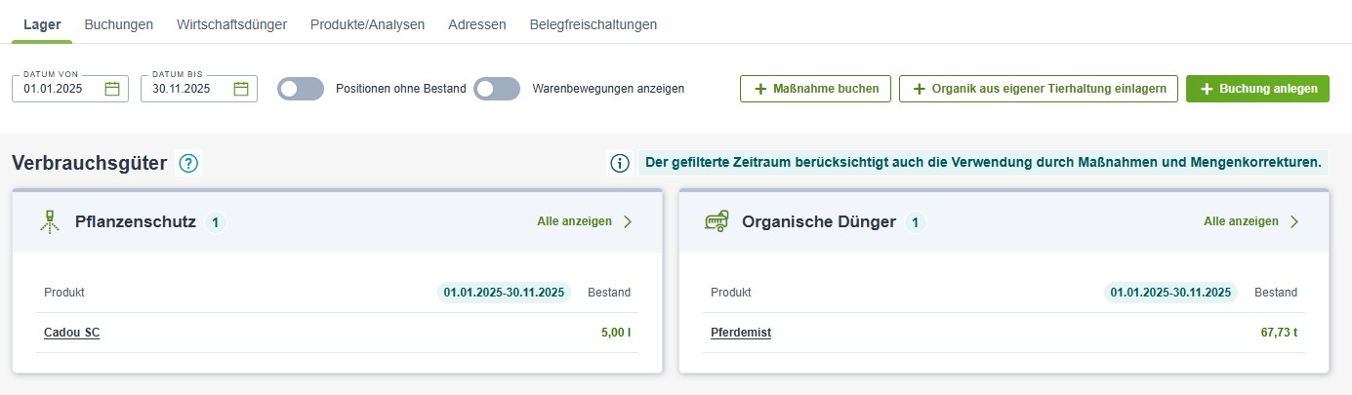This screenshot has height=395, width=1352.
Task: Open the Wirtschaftsdünger tab
Action: pos(231,24)
